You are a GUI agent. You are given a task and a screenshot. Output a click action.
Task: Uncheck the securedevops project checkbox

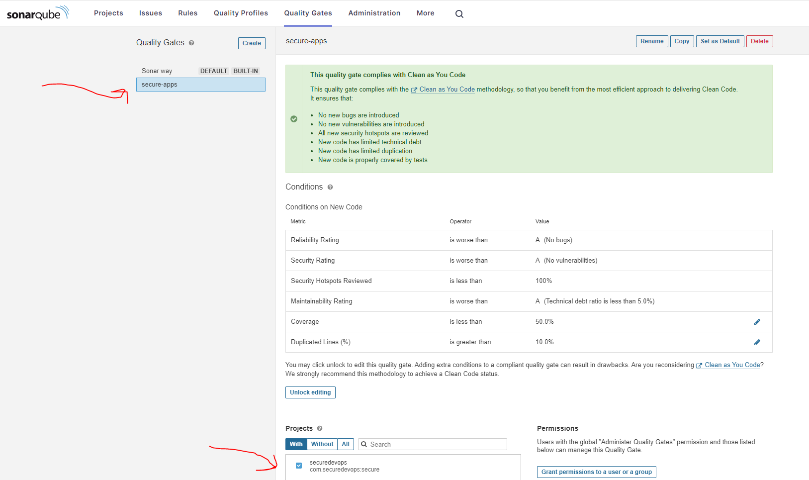[299, 466]
